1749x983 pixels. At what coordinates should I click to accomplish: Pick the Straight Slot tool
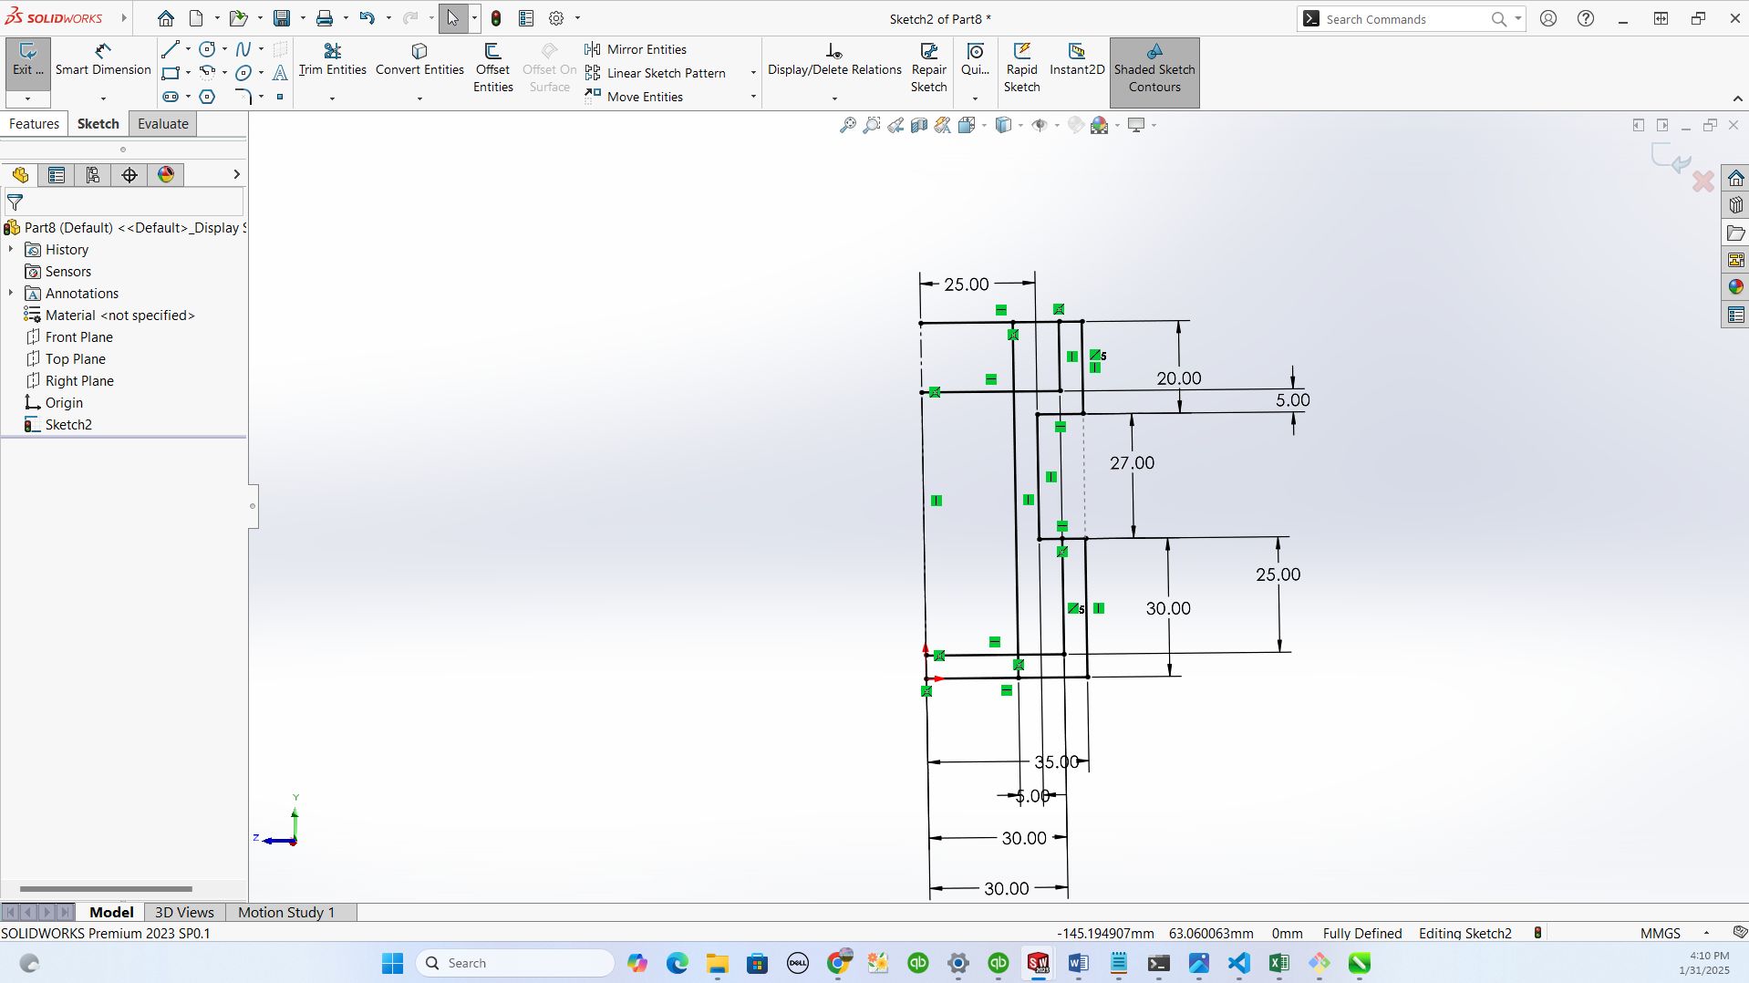(170, 97)
